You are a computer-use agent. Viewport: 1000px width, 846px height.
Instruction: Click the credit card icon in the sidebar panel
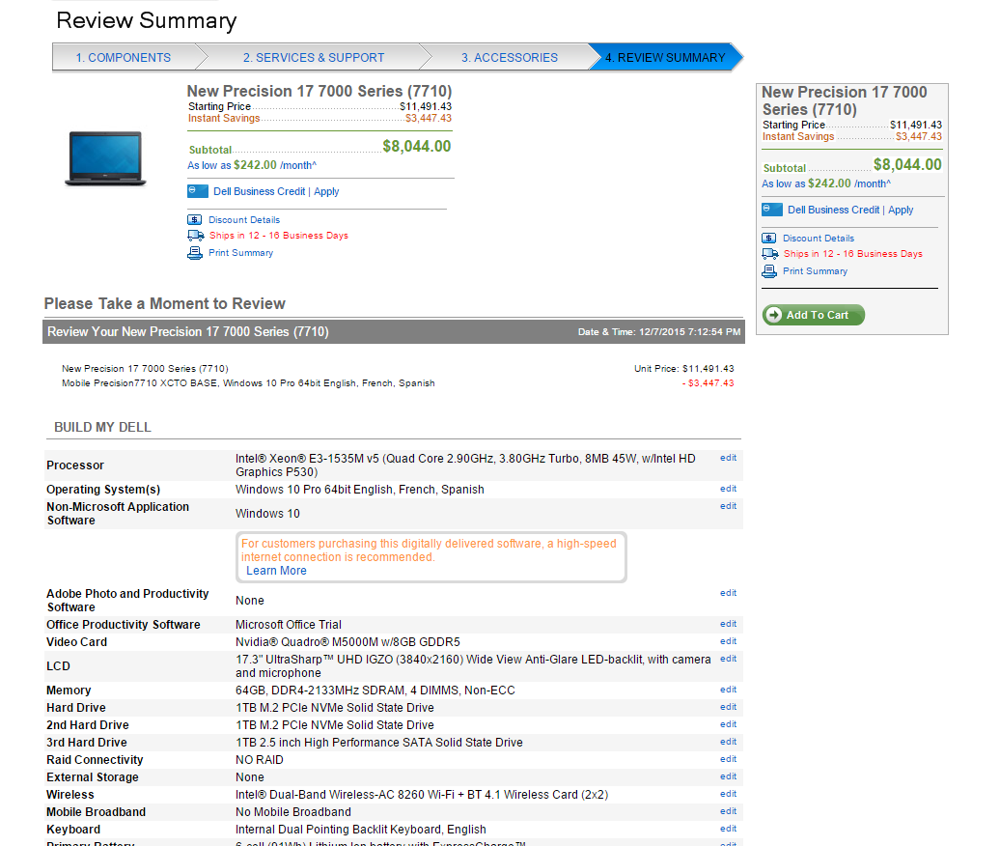tap(772, 210)
